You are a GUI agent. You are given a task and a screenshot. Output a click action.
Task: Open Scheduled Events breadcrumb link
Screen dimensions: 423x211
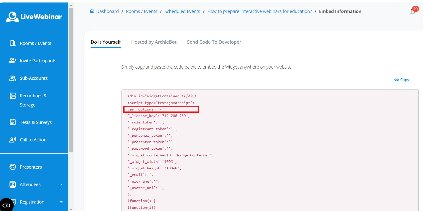click(182, 11)
